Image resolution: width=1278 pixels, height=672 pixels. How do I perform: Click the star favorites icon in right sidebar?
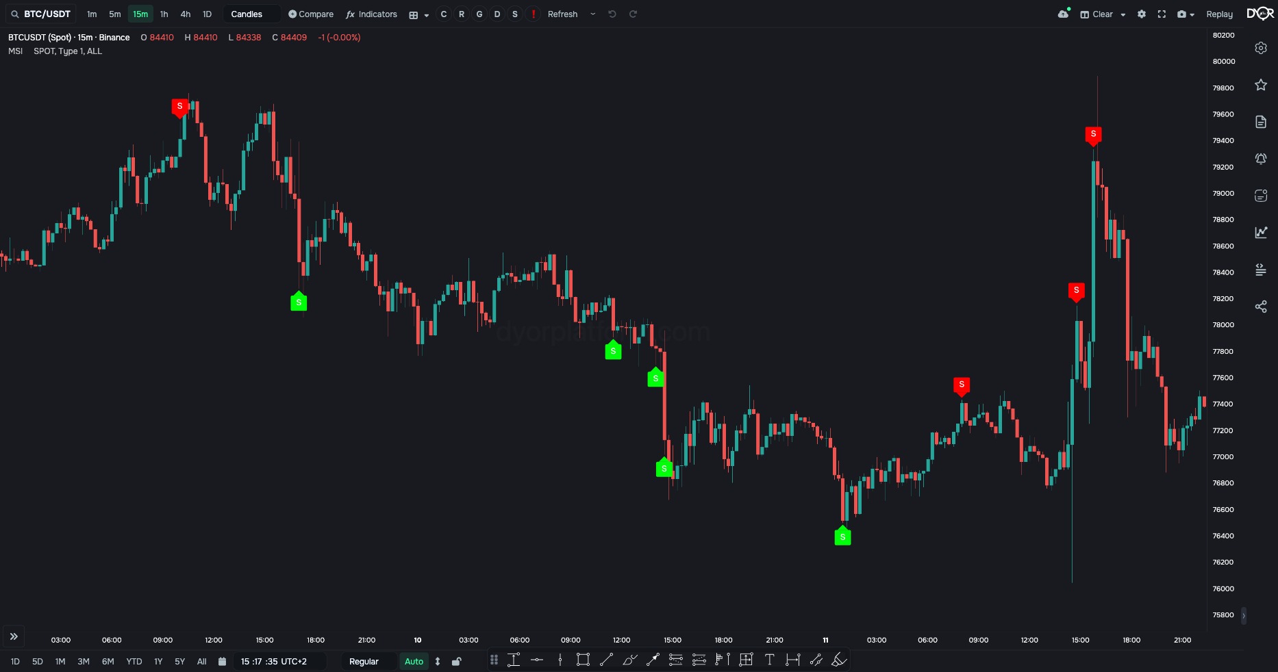point(1261,85)
